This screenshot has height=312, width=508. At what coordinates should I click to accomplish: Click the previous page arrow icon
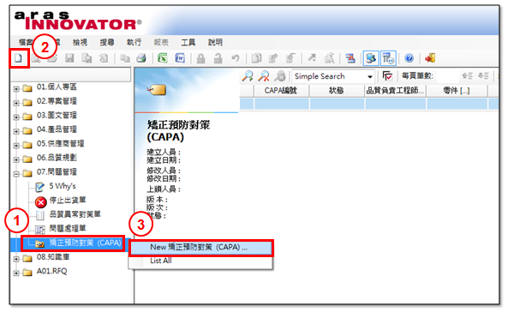pyautogui.click(x=467, y=76)
